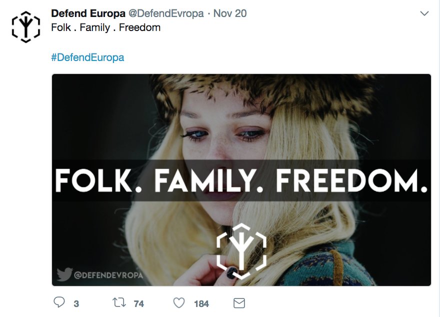Click the white rune logo on the image

point(241,251)
